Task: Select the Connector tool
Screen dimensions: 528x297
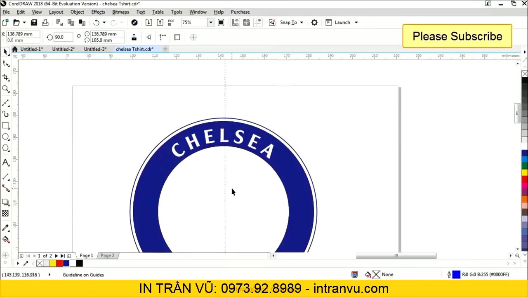Action: [5, 188]
